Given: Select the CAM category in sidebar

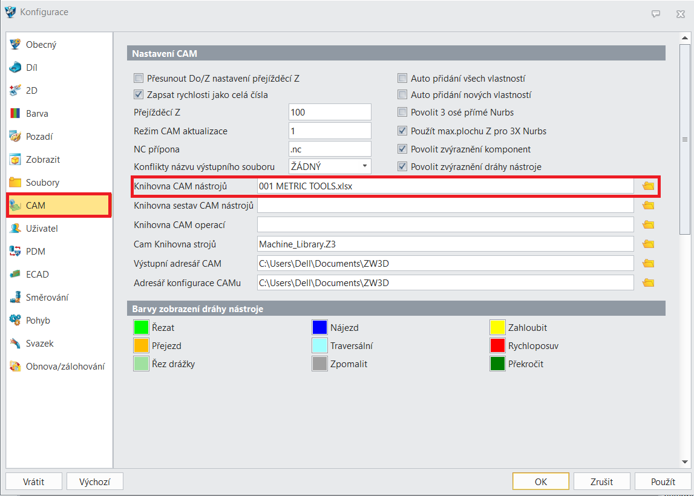Looking at the screenshot, I should (x=59, y=205).
